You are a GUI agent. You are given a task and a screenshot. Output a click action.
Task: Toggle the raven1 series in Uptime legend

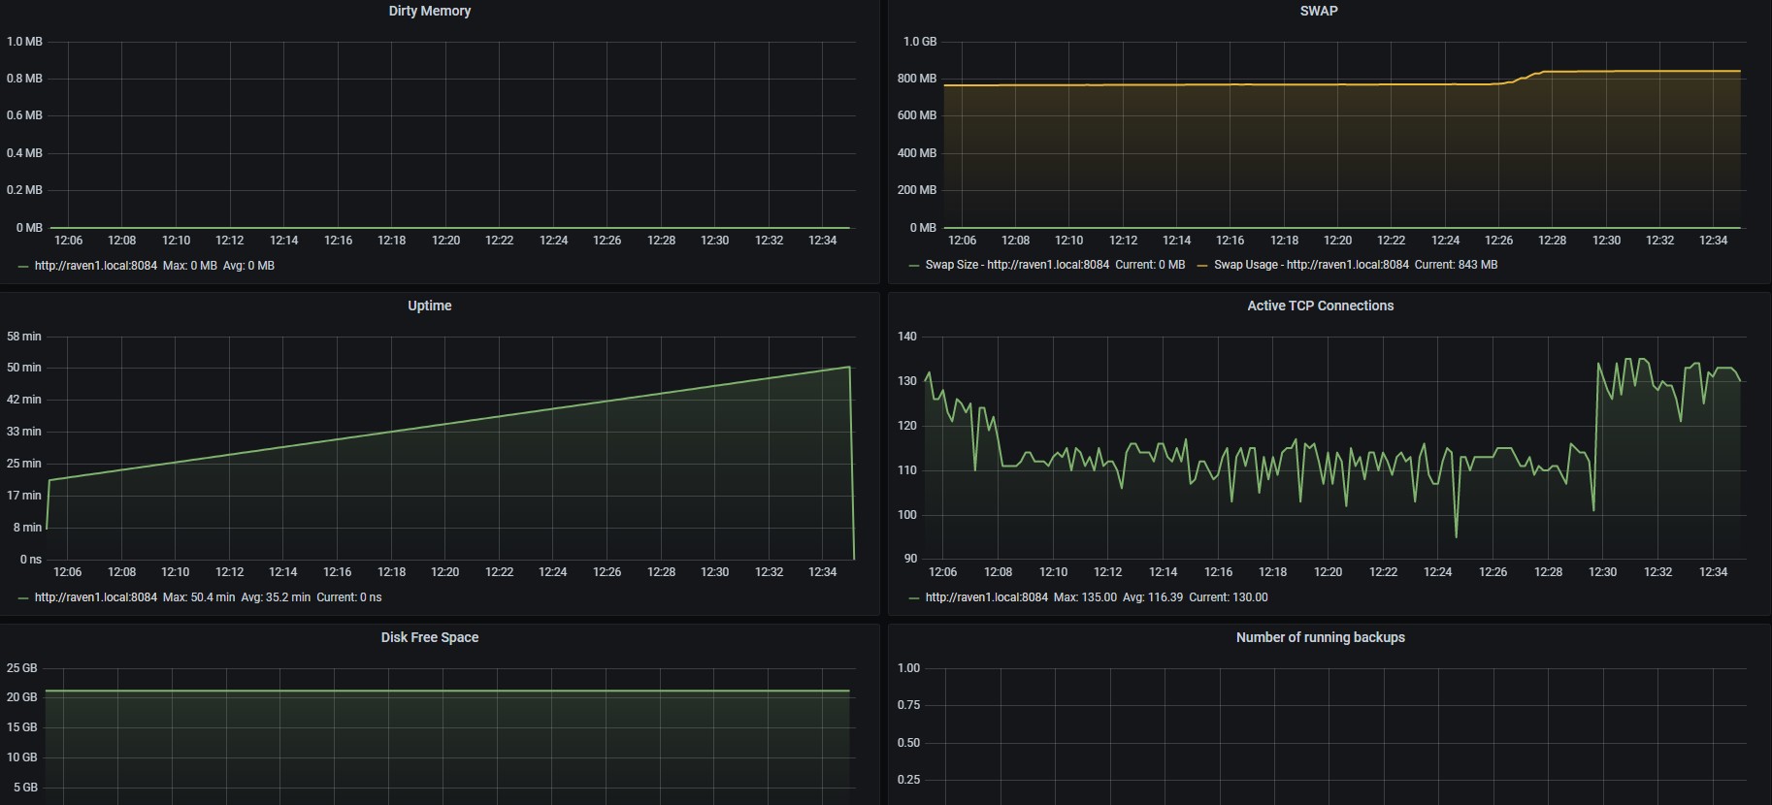point(96,597)
